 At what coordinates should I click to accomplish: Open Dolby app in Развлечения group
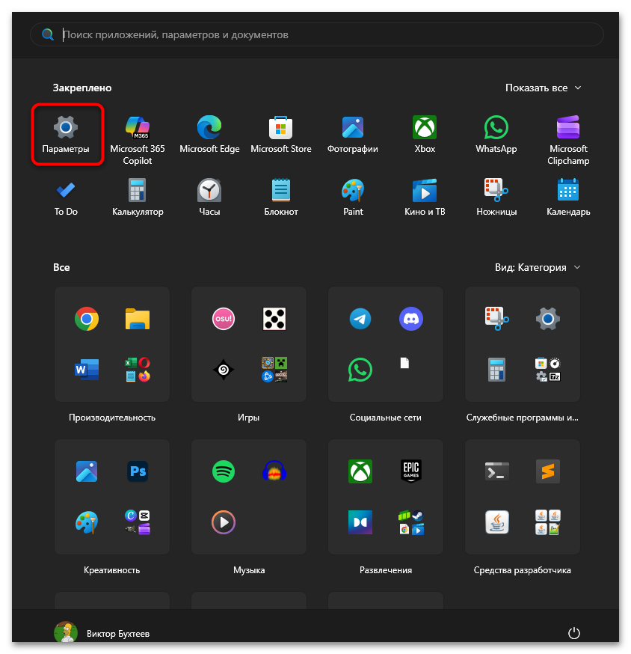[360, 522]
